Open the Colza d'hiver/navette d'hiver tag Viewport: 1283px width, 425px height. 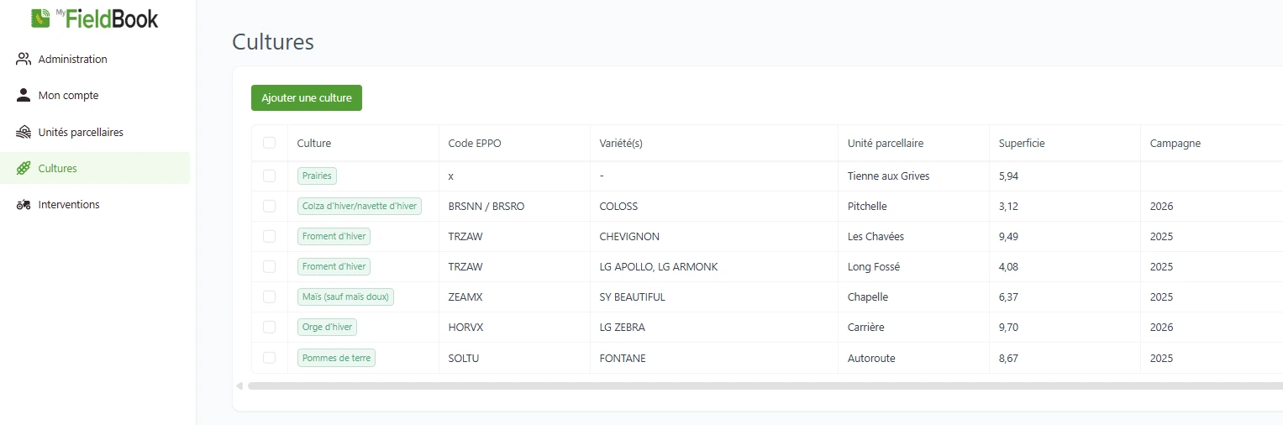coord(360,207)
